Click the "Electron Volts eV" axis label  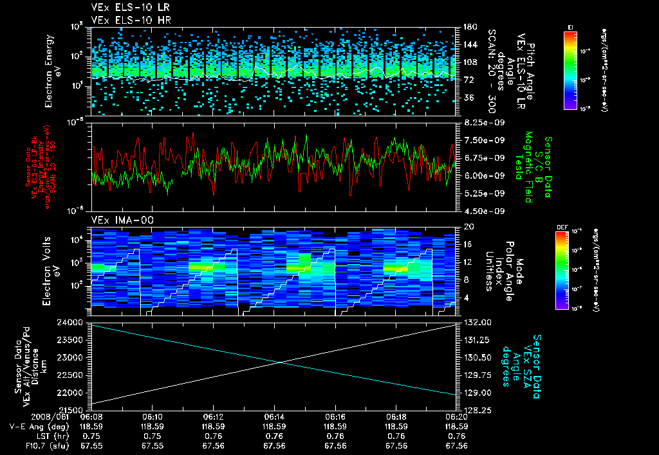click(51, 271)
